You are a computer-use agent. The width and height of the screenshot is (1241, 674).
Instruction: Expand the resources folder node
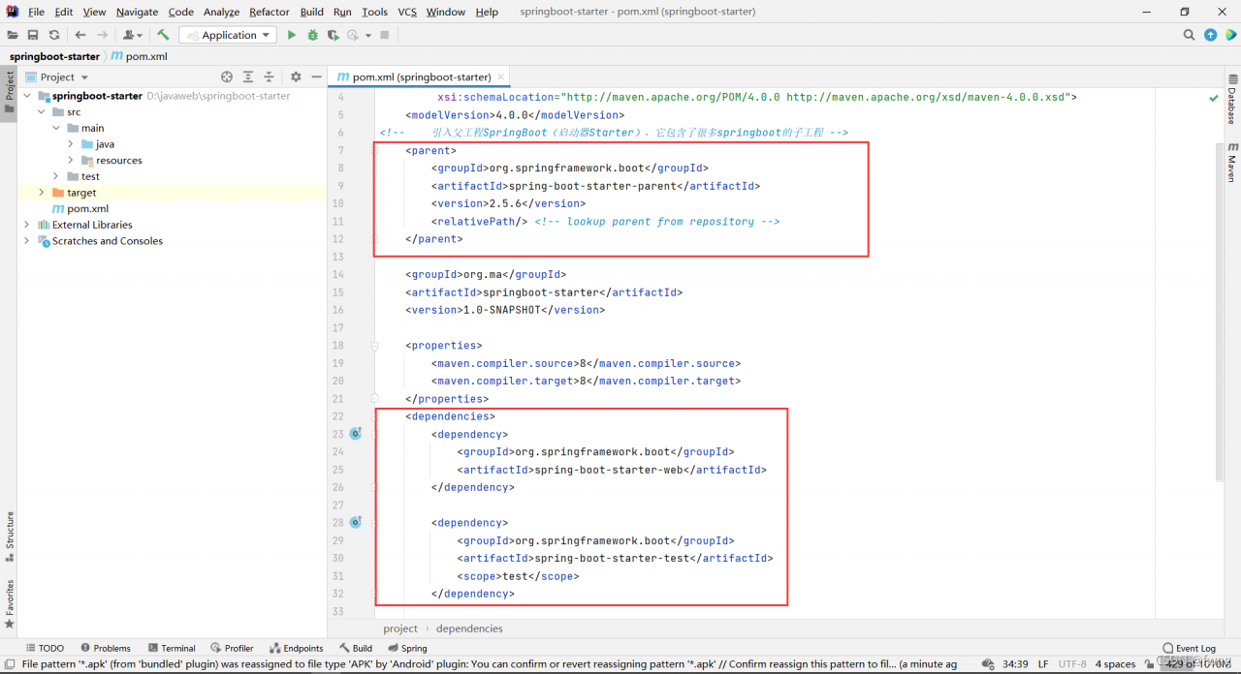[x=71, y=161]
